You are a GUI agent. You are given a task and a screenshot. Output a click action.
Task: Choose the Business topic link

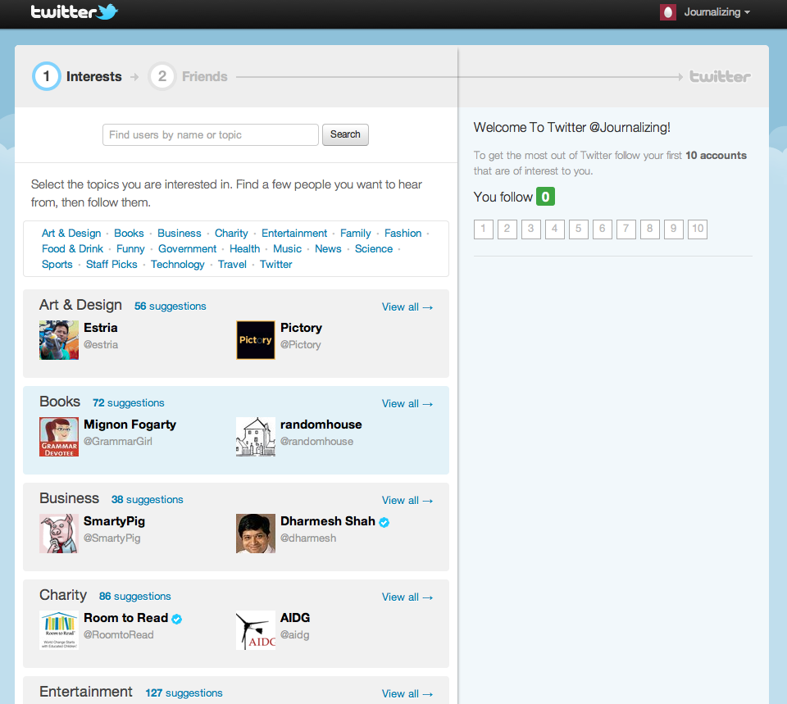(180, 234)
